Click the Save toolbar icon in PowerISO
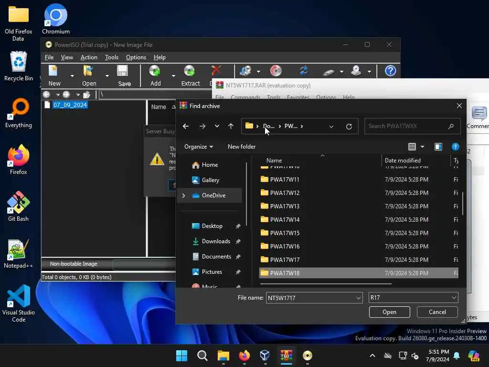The height and width of the screenshot is (367, 489). click(x=123, y=71)
